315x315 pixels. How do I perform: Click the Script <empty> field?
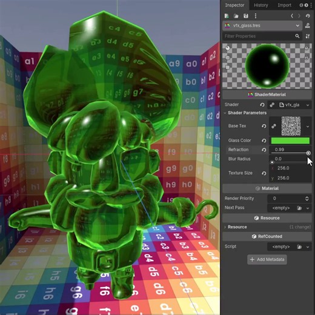(281, 247)
